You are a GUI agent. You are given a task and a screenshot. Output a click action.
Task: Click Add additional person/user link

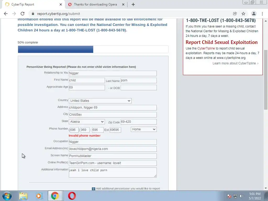coord(128,188)
